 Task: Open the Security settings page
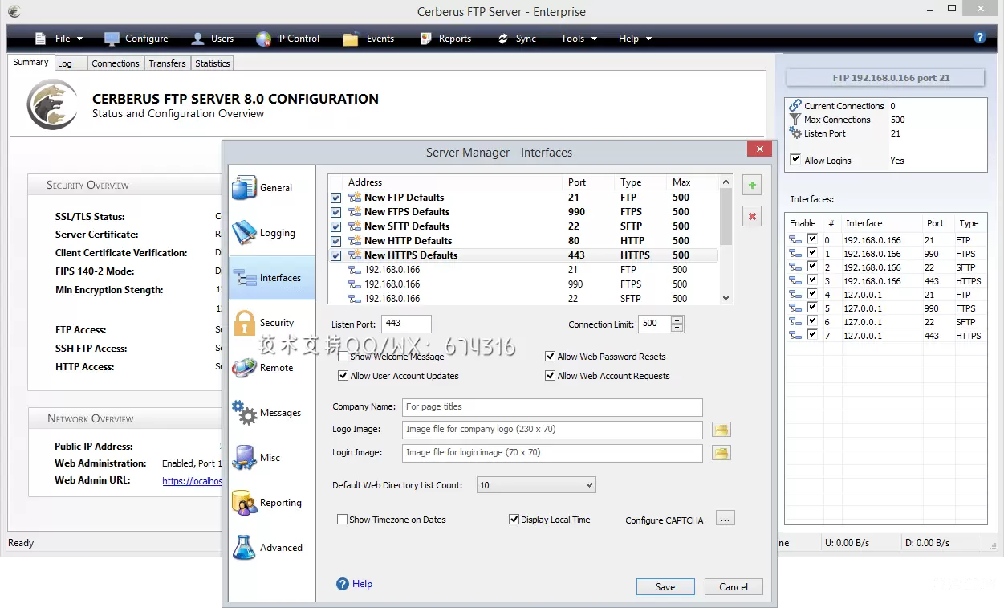coord(272,323)
